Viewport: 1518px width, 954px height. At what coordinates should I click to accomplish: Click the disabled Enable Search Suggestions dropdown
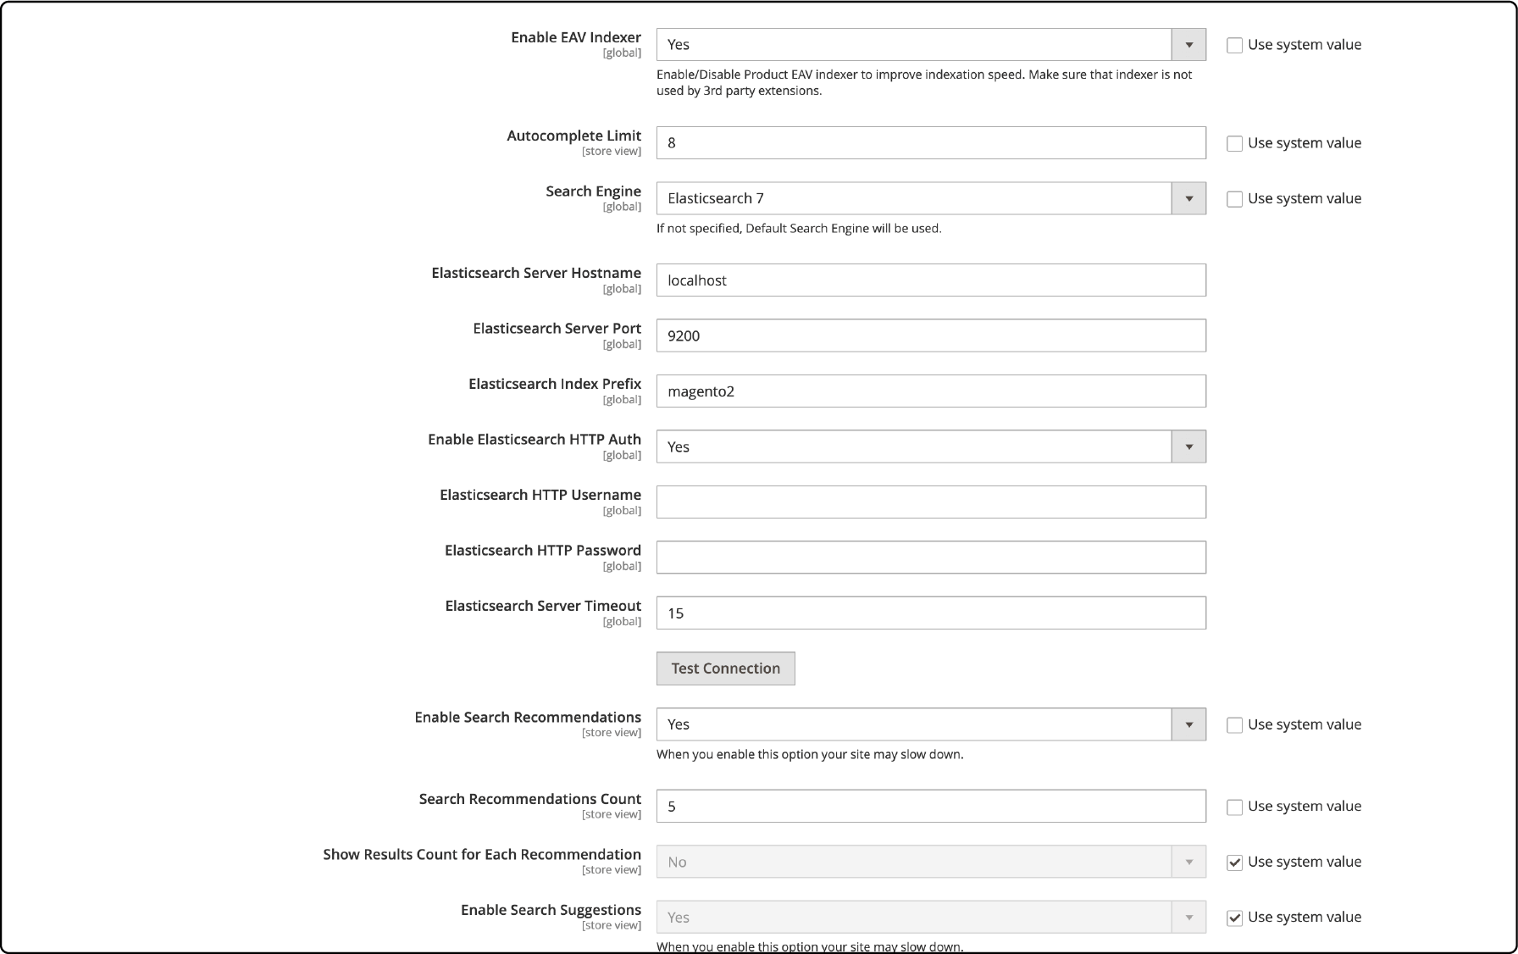coord(931,917)
